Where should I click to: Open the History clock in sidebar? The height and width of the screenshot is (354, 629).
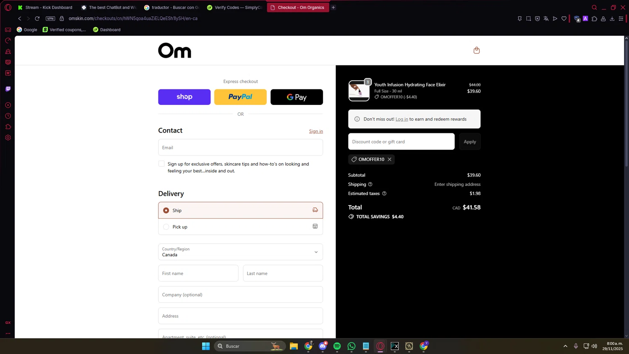[x=8, y=116]
